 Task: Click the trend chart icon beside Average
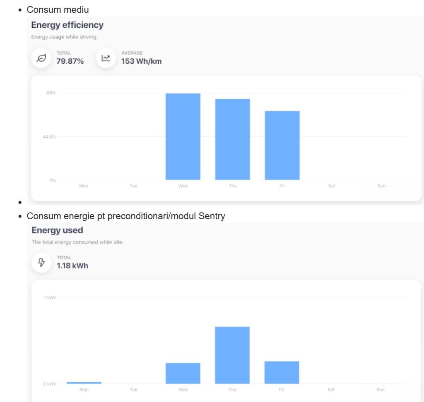tap(106, 58)
